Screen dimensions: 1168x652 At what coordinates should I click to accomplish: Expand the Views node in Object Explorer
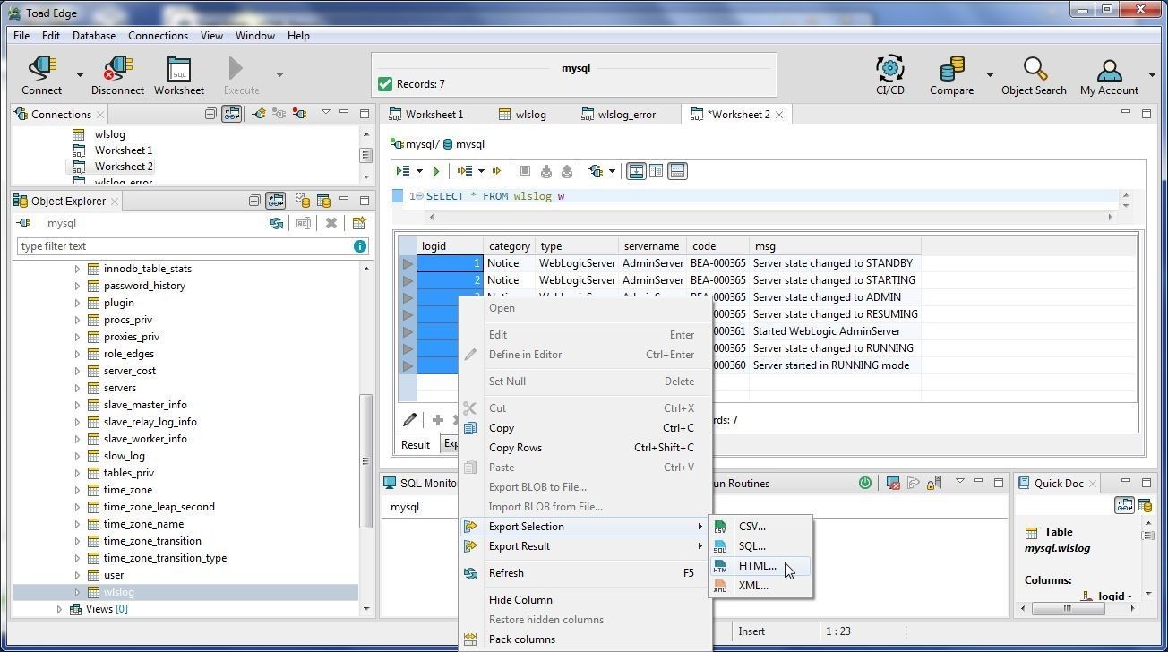[60, 609]
